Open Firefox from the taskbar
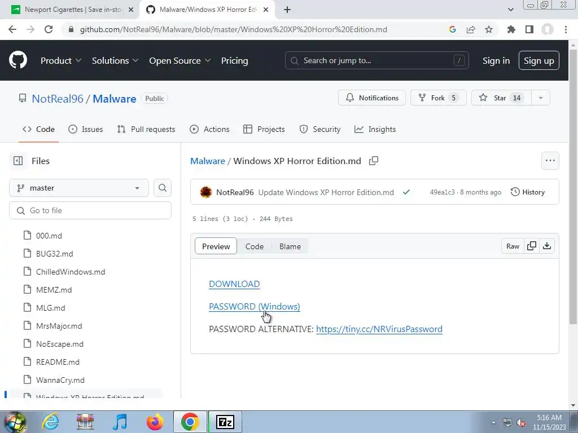 (x=155, y=422)
